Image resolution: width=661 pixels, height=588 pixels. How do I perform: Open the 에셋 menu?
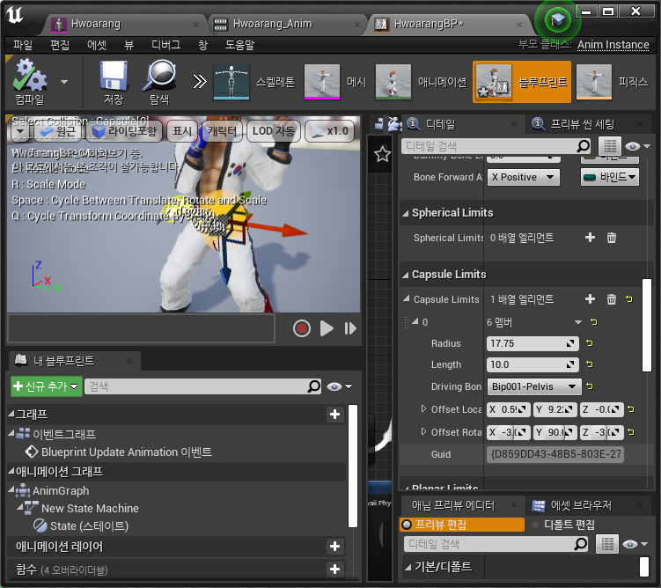click(x=97, y=45)
